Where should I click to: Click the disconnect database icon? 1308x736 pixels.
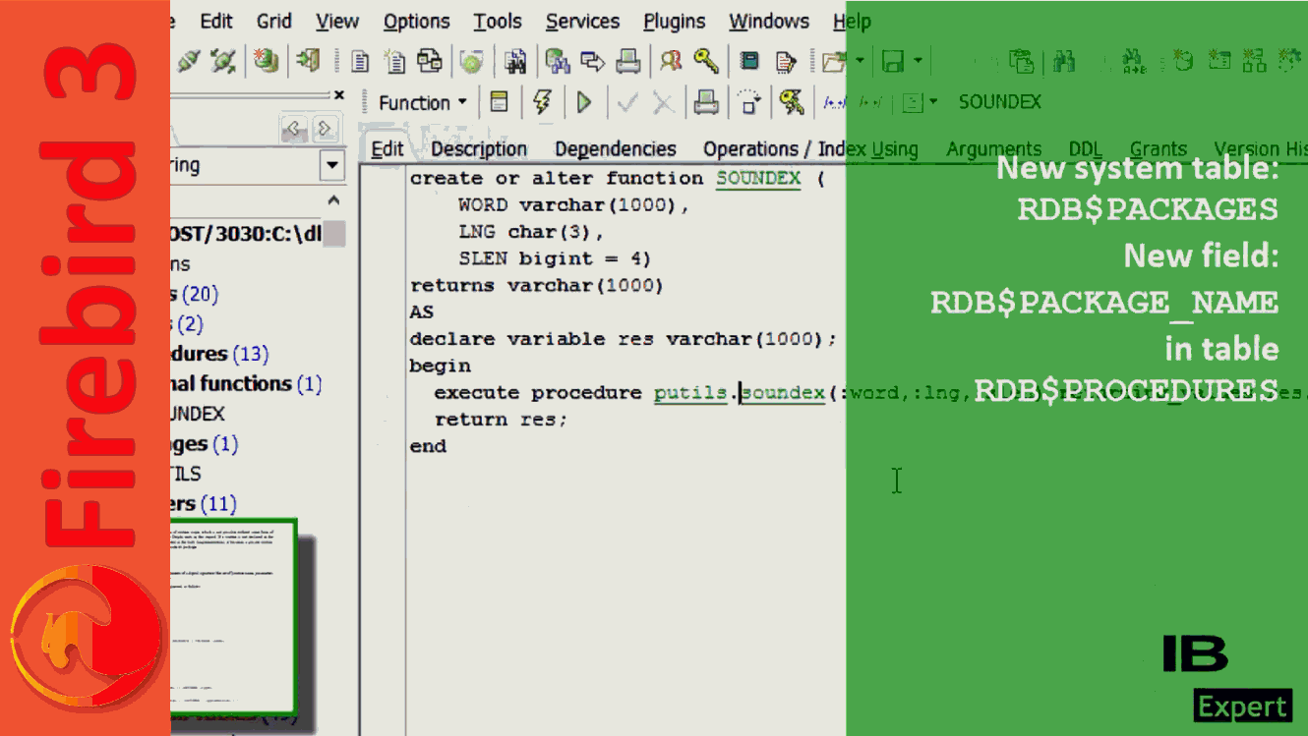click(223, 61)
